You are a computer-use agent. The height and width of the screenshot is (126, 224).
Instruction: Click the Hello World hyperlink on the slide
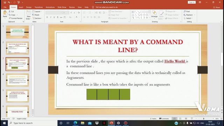click(x=175, y=61)
